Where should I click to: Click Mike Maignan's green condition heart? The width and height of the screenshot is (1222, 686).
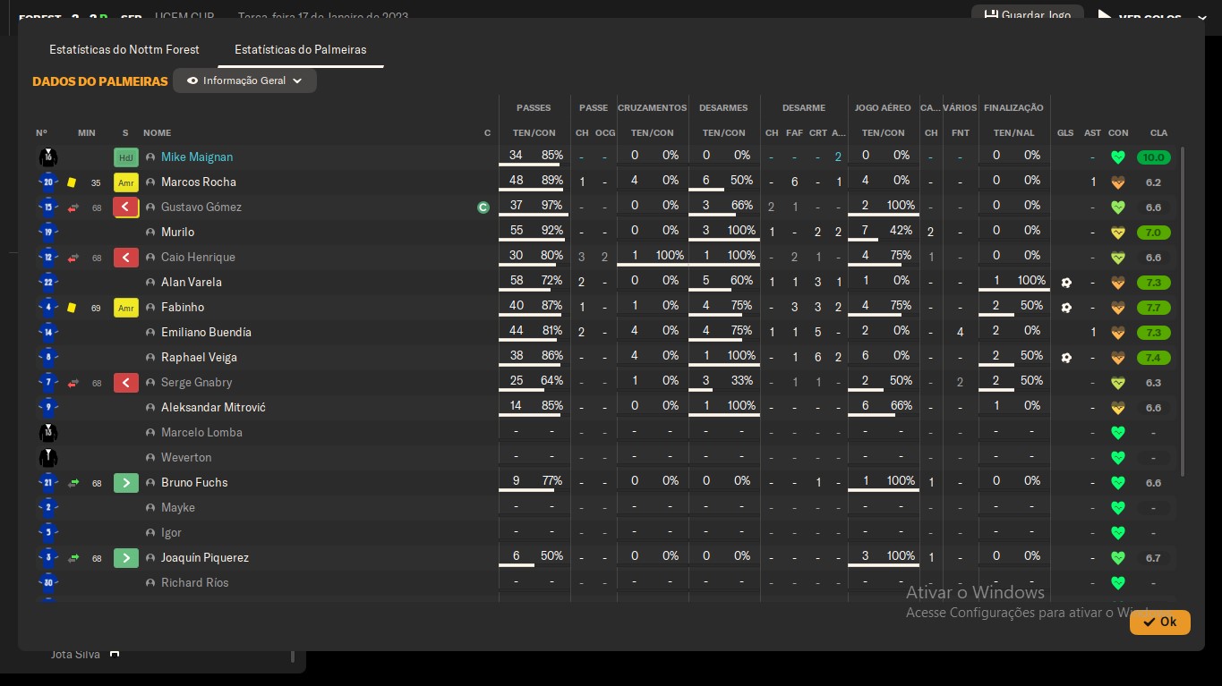click(1117, 157)
